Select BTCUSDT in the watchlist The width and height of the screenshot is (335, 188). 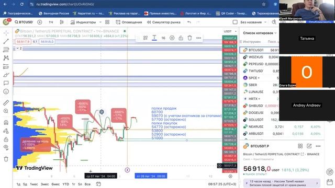point(260,50)
